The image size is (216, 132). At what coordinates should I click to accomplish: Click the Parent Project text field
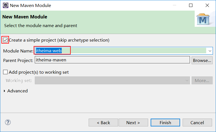click(x=112, y=60)
